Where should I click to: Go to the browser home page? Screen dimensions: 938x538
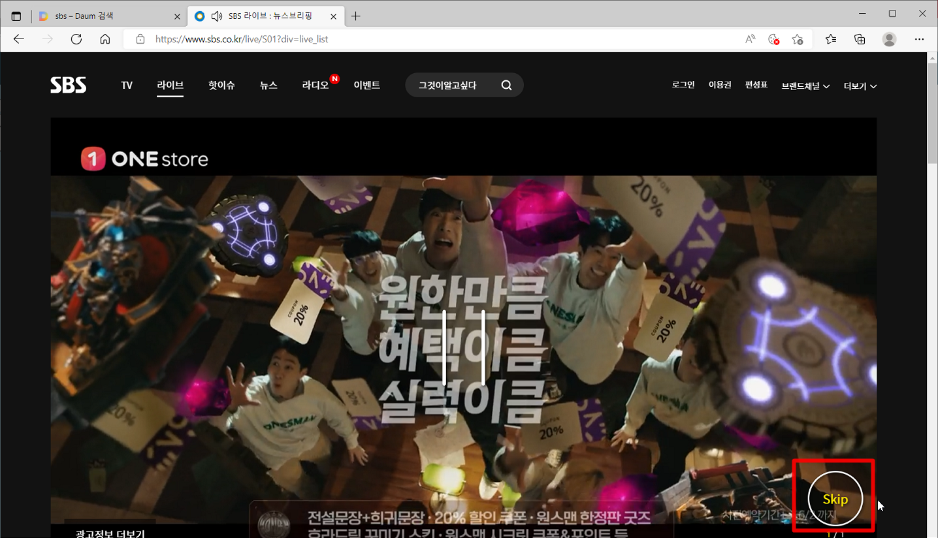pyautogui.click(x=105, y=39)
